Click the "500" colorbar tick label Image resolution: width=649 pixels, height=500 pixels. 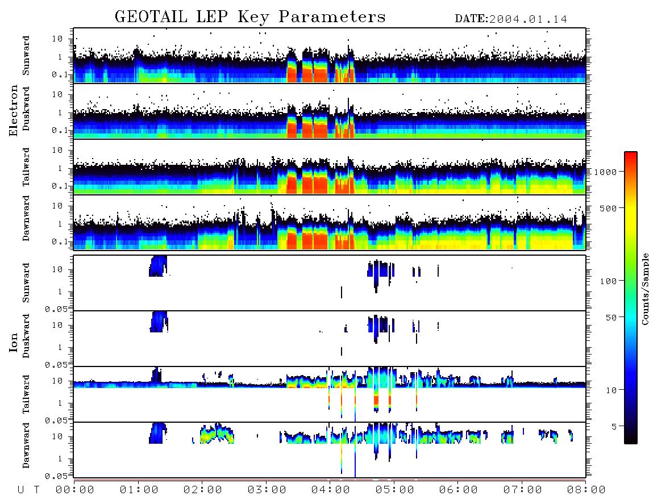pos(608,208)
